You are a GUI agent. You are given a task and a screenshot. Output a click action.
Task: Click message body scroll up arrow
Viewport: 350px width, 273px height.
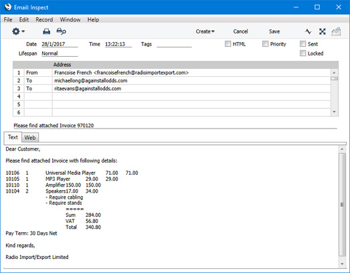click(x=342, y=149)
